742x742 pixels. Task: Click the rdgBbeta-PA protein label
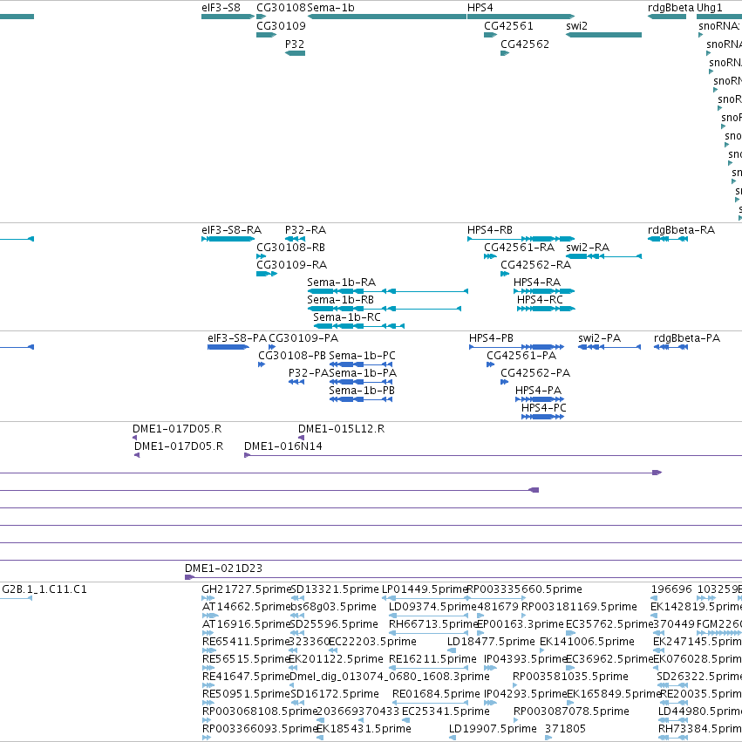tap(687, 338)
